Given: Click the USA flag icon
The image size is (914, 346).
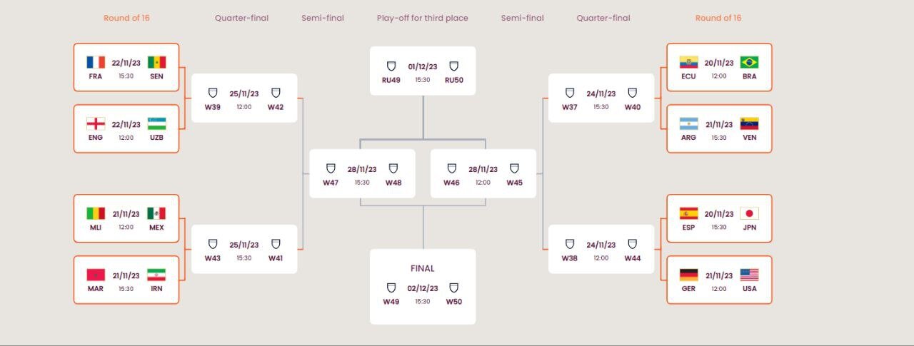Looking at the screenshot, I should (x=749, y=275).
